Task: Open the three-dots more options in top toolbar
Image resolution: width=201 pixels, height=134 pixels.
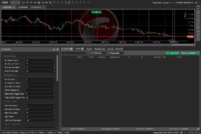Action: (x=88, y=2)
